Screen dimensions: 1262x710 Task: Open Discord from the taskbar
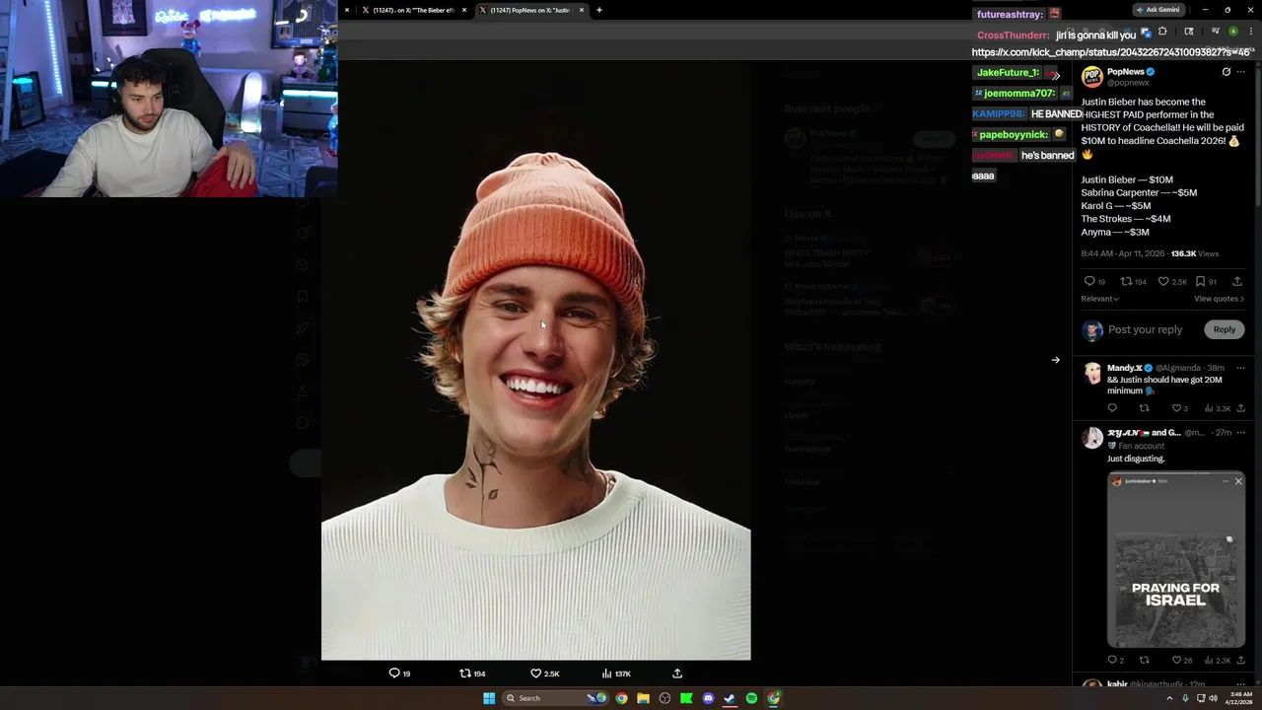708,698
